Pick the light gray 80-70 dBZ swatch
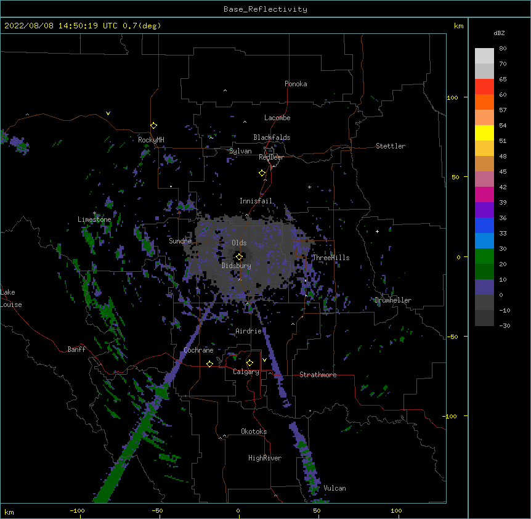 coord(484,56)
